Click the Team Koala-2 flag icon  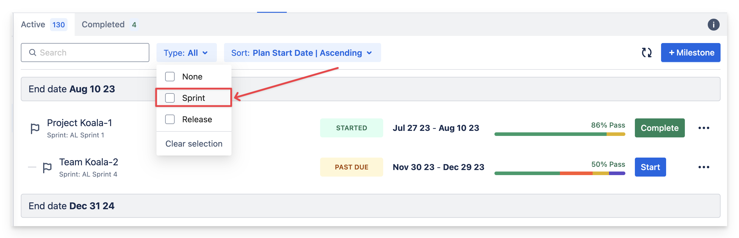[x=47, y=168]
